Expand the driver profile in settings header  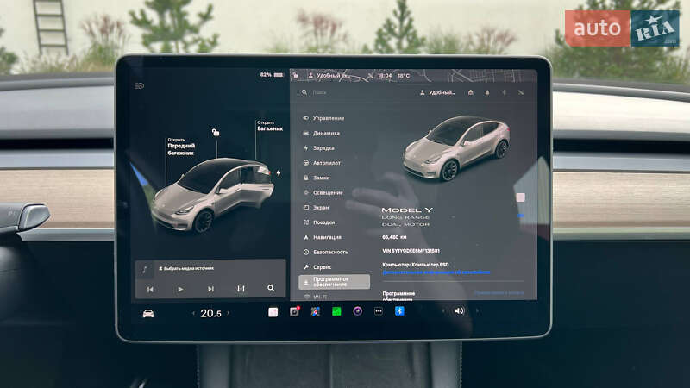[436, 92]
